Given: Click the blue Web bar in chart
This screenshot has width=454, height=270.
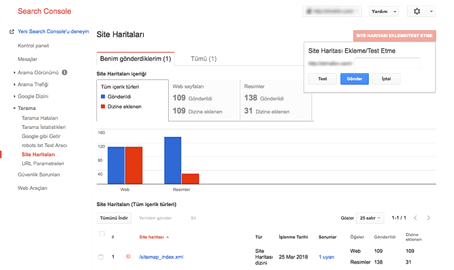Looking at the screenshot, I should click(x=116, y=165).
